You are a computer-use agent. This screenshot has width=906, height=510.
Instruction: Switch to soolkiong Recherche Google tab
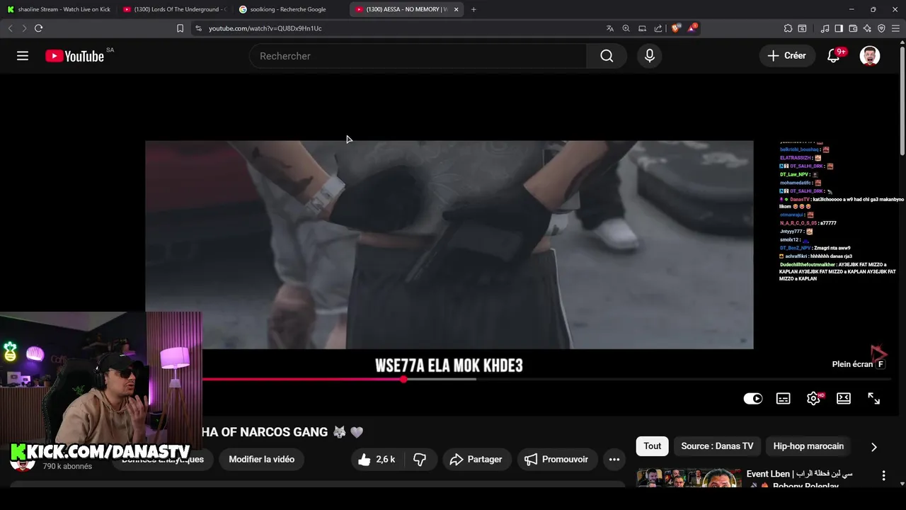[x=290, y=9]
